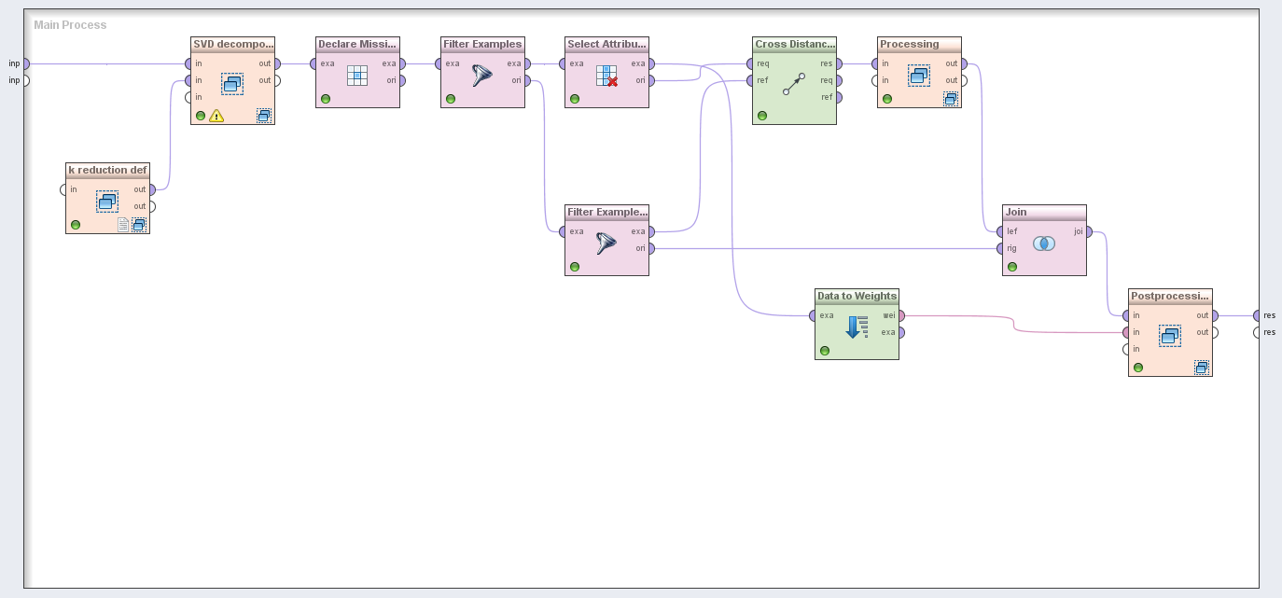Image resolution: width=1282 pixels, height=598 pixels.
Task: Click the 'wei' output port of Data to Weights
Action: pos(900,315)
